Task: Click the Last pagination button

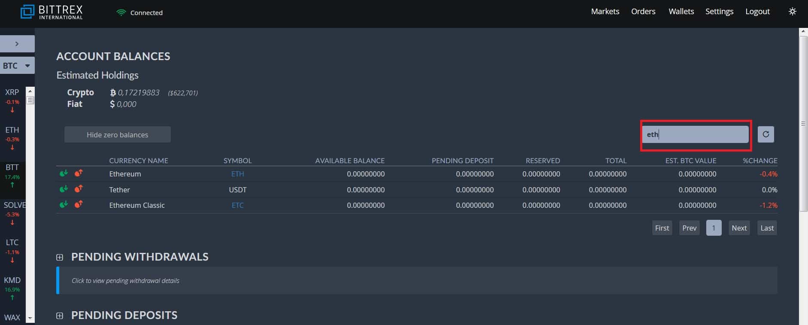Action: coord(767,228)
